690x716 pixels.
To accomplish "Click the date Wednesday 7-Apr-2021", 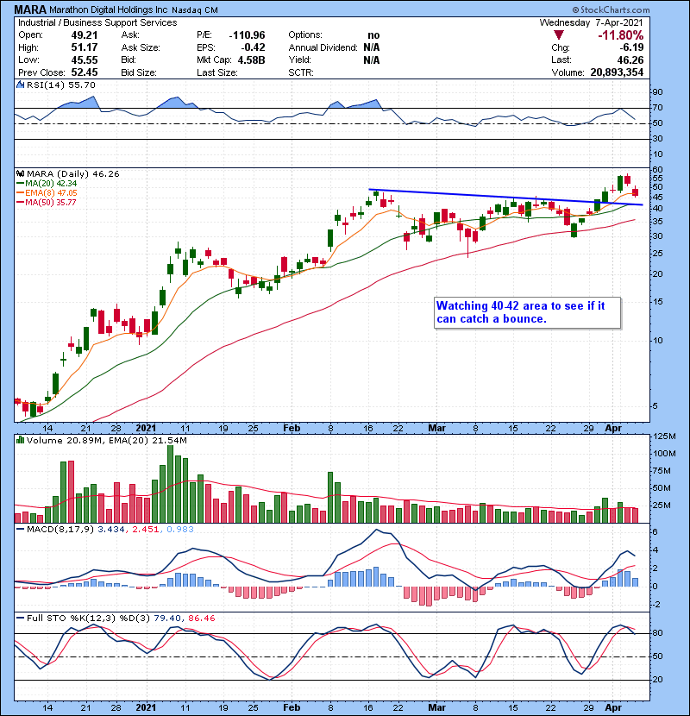I will coord(591,22).
